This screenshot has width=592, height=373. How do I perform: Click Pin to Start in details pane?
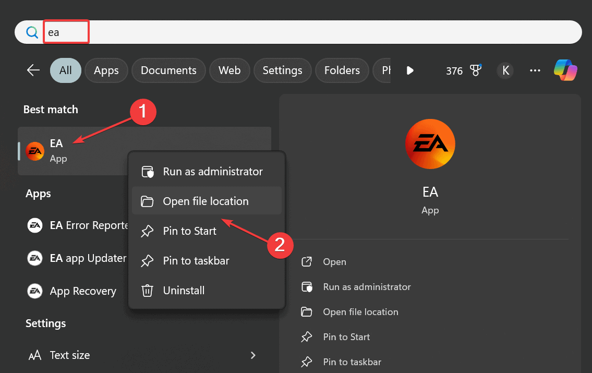click(346, 337)
